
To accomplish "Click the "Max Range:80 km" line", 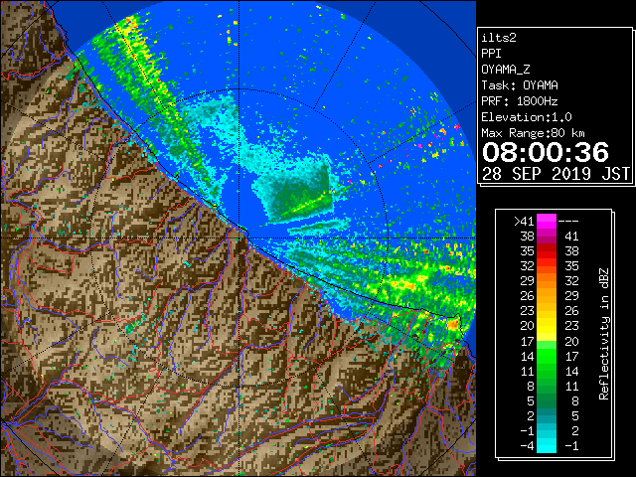I will point(534,133).
